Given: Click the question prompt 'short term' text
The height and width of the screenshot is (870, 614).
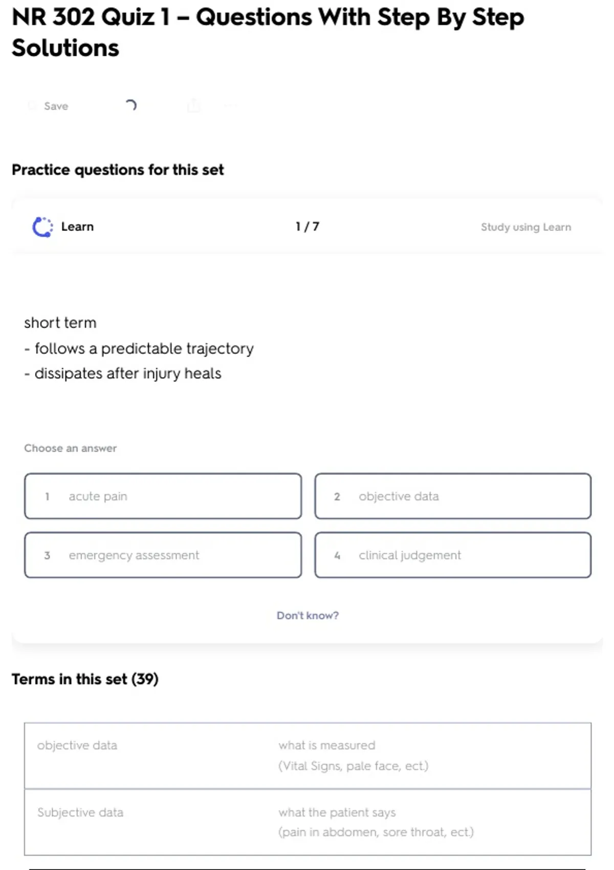Looking at the screenshot, I should click(60, 323).
